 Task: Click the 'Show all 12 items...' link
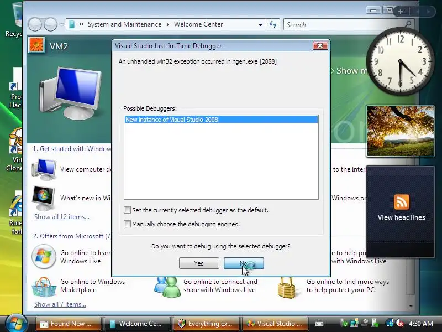62,217
